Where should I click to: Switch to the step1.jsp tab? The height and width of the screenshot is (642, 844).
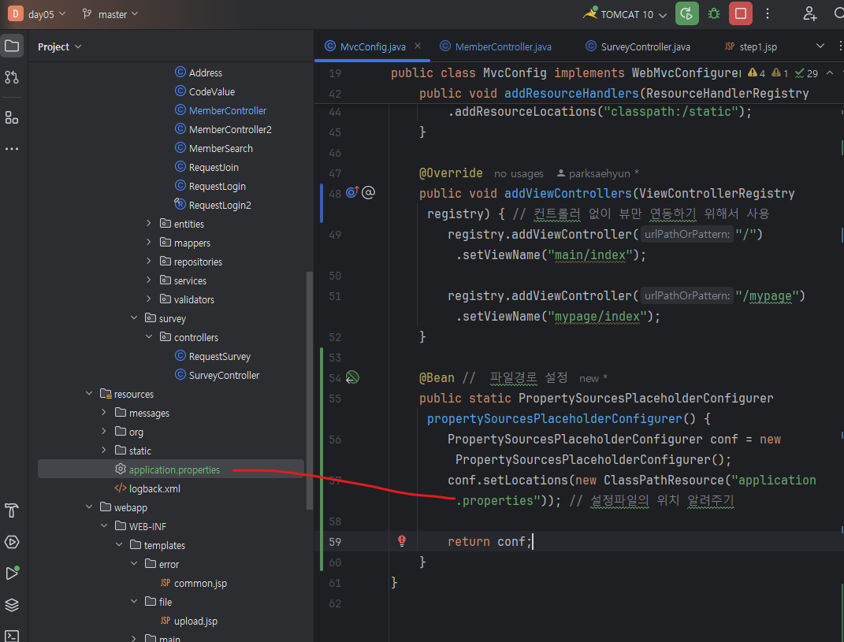coord(751,46)
